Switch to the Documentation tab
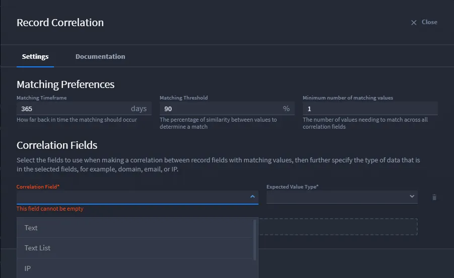The width and height of the screenshot is (454, 278). 100,56
